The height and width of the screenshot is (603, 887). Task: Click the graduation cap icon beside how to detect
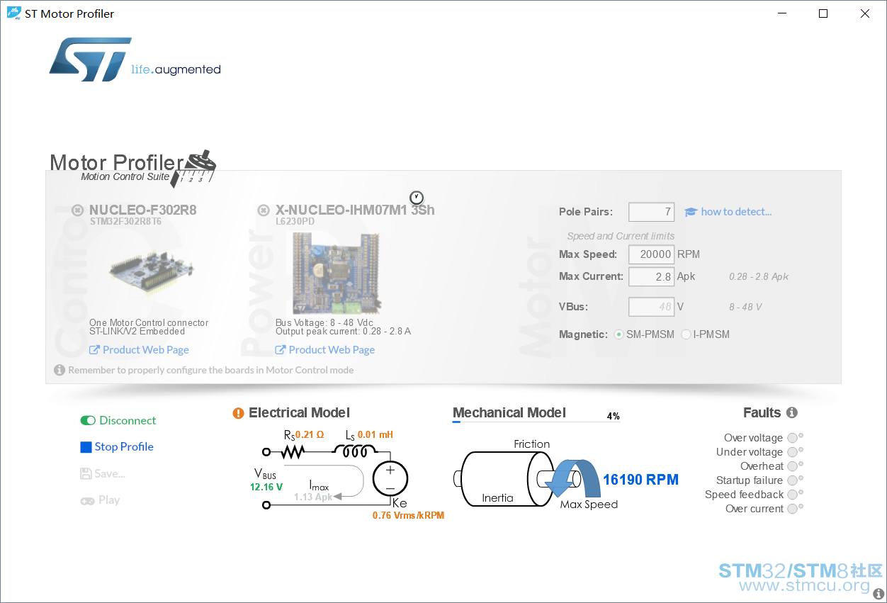(691, 212)
